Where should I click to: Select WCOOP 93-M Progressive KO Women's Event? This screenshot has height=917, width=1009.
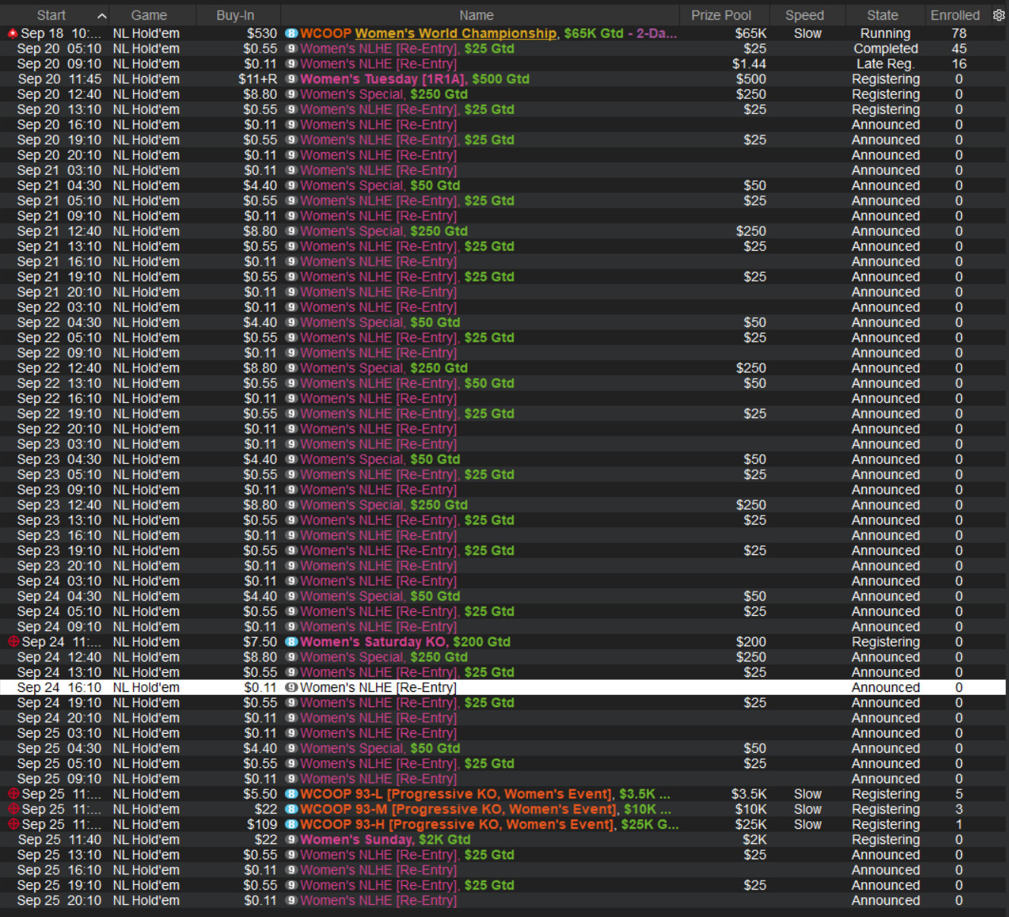pyautogui.click(x=486, y=809)
